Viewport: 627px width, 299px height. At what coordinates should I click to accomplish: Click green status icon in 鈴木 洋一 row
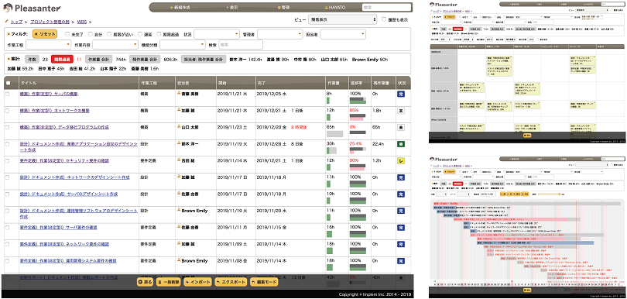click(400, 144)
